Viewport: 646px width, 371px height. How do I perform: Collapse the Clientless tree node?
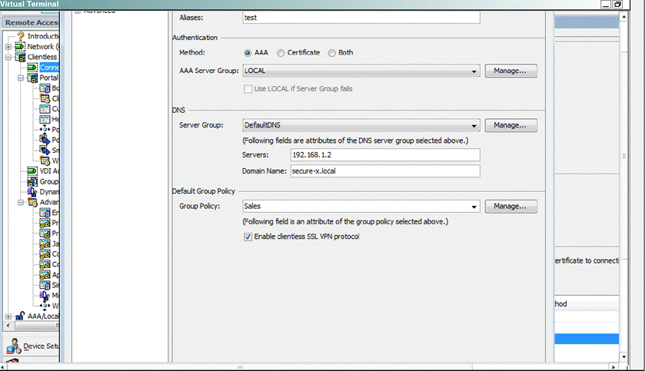click(8, 57)
